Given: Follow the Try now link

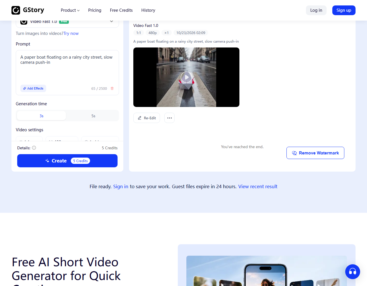Looking at the screenshot, I should (71, 33).
